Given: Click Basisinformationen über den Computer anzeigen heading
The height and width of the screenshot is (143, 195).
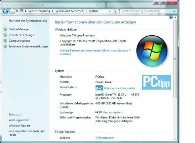Looking at the screenshot, I should 95,22.
